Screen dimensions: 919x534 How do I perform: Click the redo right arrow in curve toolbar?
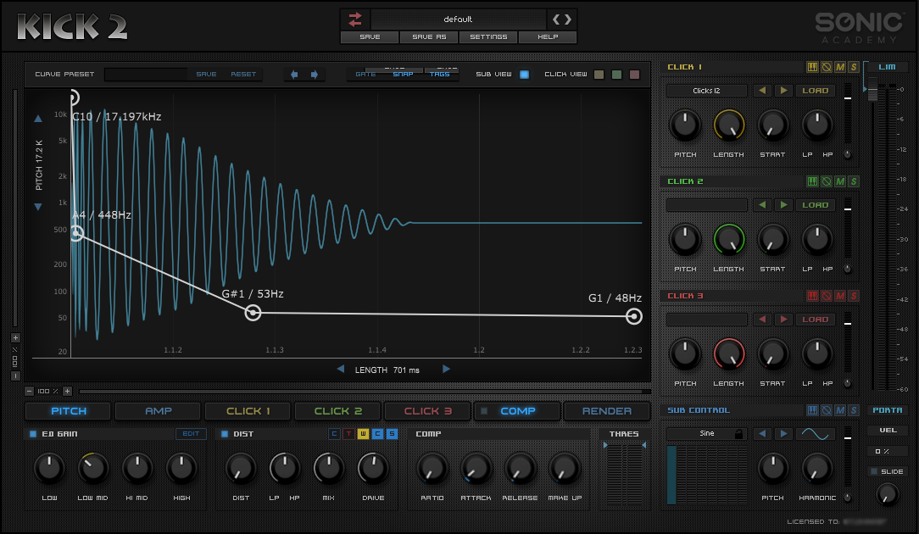pos(315,75)
